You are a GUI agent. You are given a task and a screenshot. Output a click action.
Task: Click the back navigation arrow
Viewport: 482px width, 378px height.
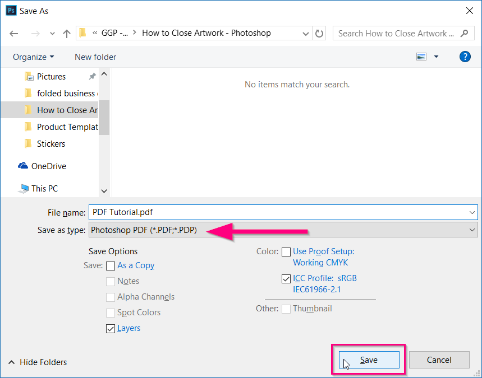[13, 34]
